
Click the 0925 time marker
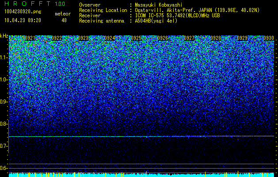tap(136, 38)
